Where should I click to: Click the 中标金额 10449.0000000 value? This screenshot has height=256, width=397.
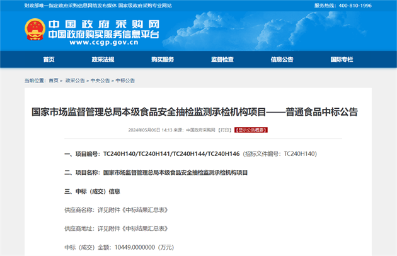pos(134,247)
